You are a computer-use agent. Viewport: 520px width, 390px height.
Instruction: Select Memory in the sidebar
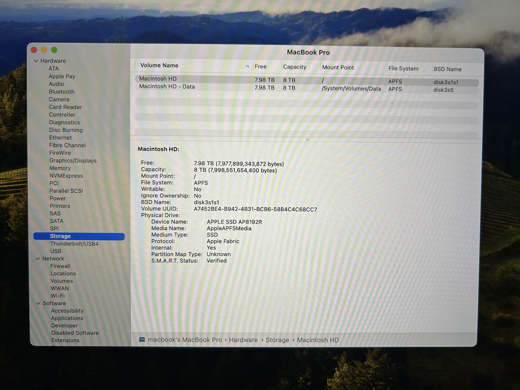coord(60,168)
